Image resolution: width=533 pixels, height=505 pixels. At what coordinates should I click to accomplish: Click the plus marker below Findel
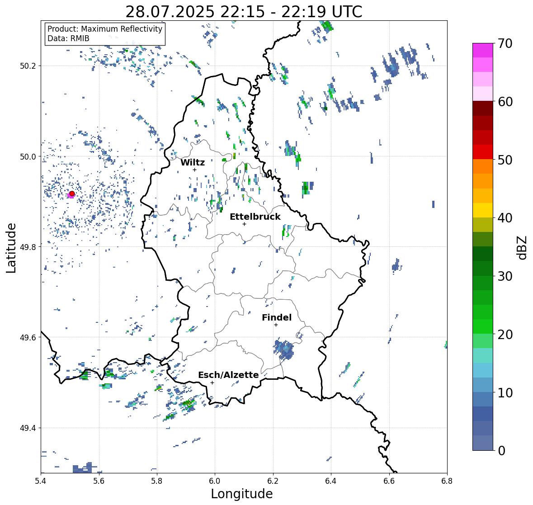coord(276,325)
